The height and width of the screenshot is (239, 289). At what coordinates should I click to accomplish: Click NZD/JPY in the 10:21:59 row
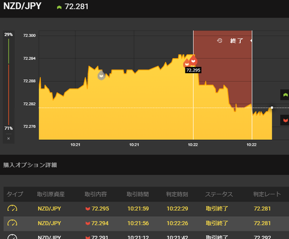[x=49, y=208]
